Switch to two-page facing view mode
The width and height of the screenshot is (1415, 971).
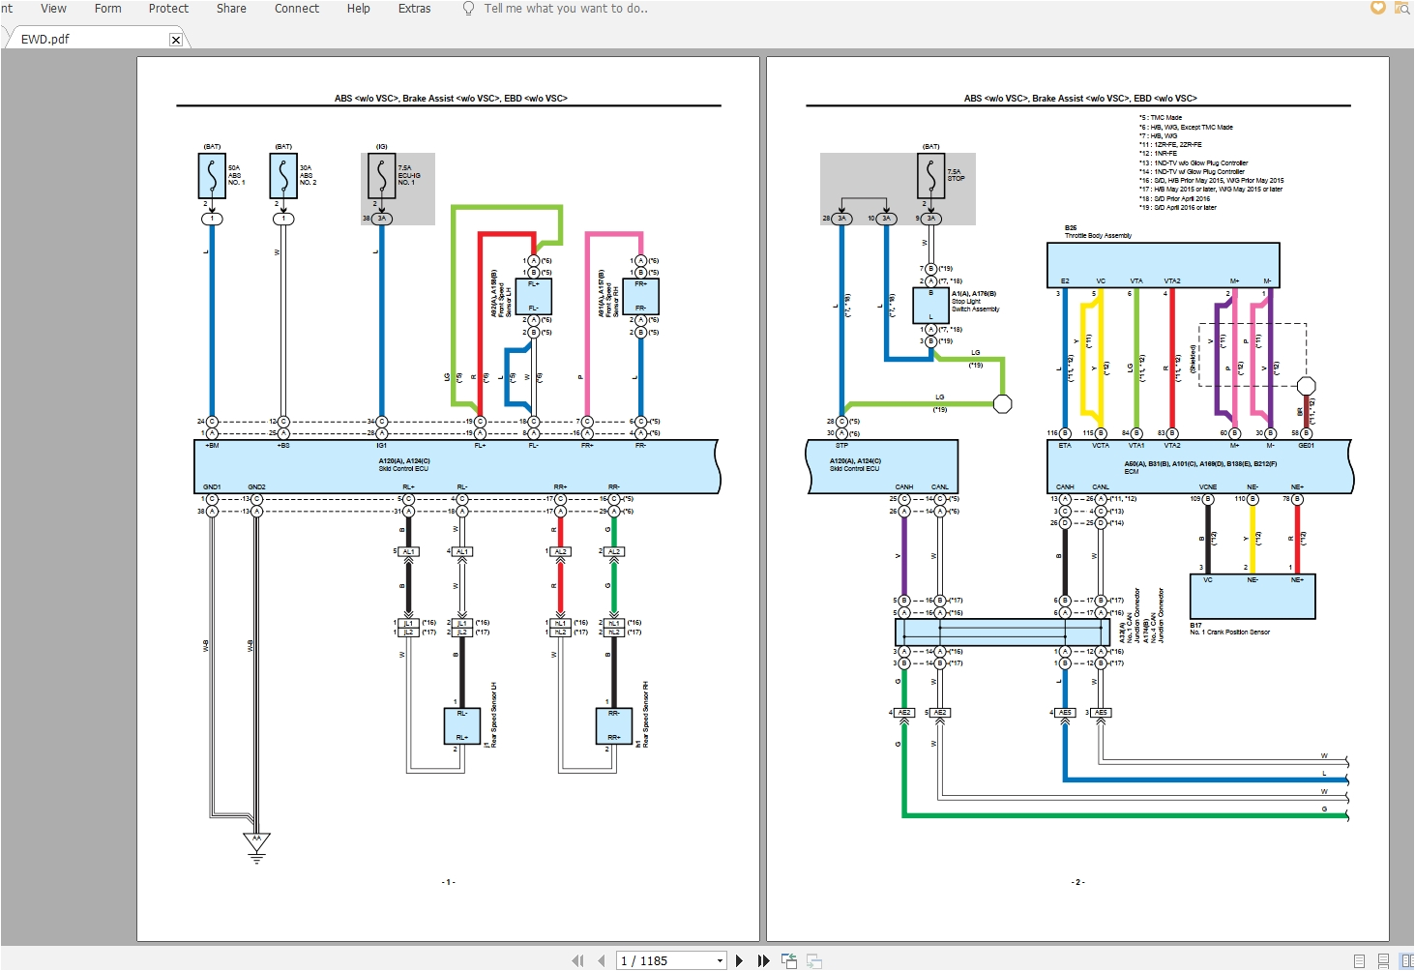[x=1408, y=960]
